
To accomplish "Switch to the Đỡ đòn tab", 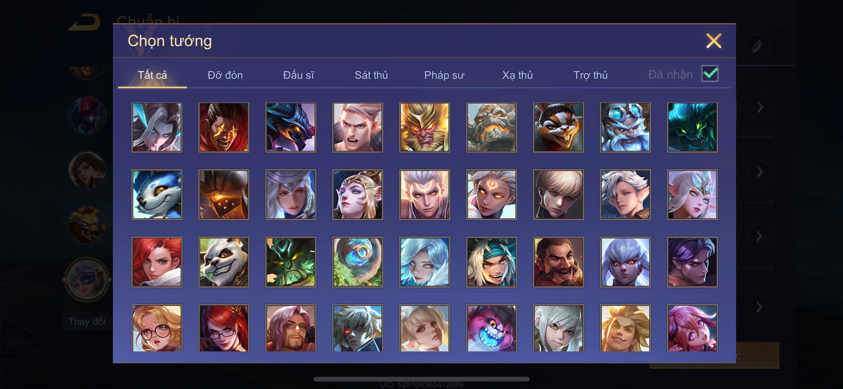I will point(225,75).
